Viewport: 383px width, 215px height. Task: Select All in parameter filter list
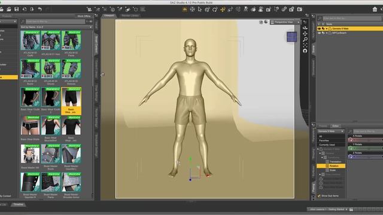pos(331,136)
